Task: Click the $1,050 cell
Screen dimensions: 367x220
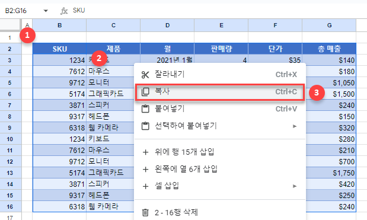Action: (x=331, y=83)
